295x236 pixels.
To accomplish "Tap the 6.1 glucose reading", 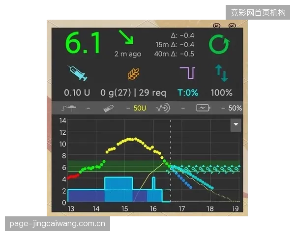I will 83,43.
